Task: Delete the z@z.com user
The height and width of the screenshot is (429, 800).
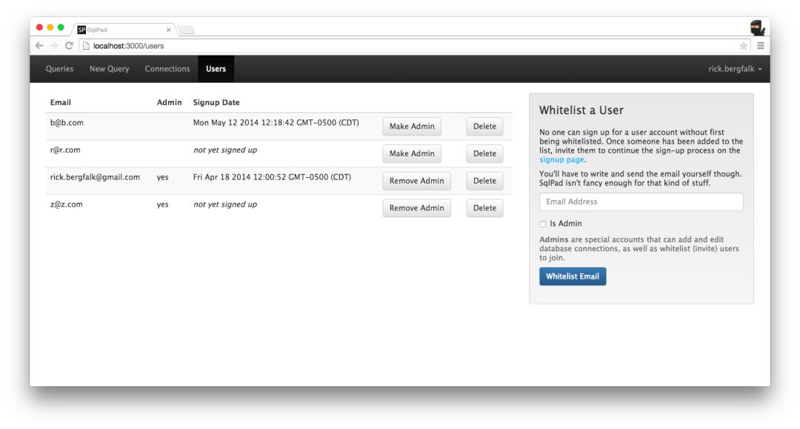Action: coord(484,208)
